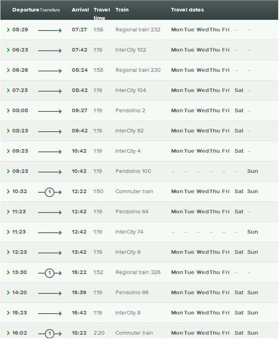The image size is (279, 339).
Task: Select the Pendolino 64 train name
Action: [x=132, y=212]
